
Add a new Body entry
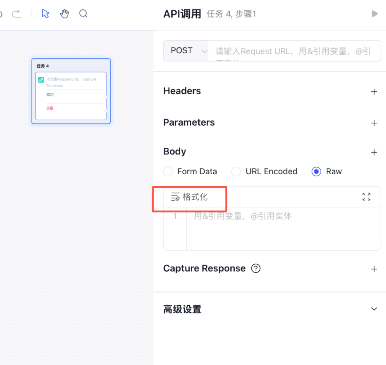pos(374,152)
